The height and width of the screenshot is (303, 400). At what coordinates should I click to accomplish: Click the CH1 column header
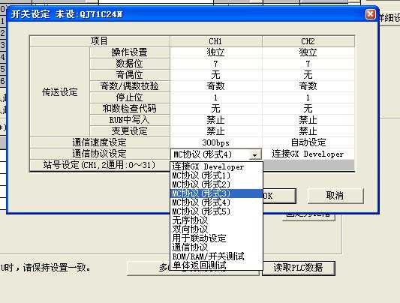216,41
